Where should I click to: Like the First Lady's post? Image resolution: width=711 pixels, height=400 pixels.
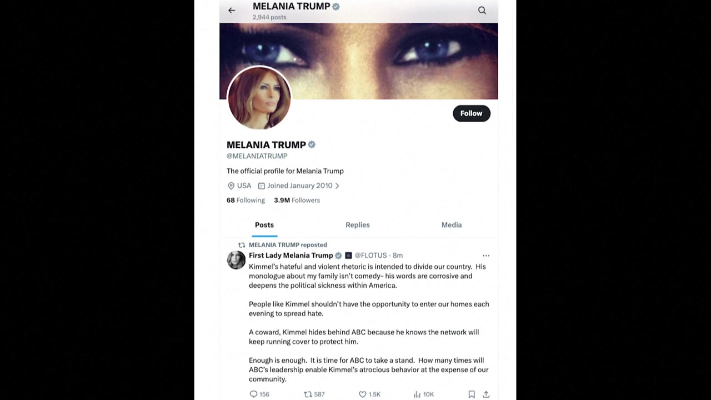tap(362, 394)
